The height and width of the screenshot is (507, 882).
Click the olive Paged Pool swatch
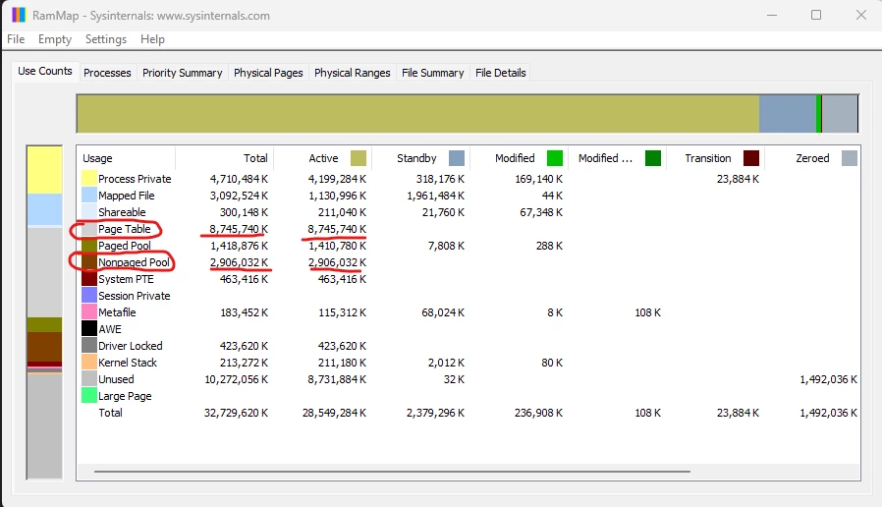(x=88, y=246)
